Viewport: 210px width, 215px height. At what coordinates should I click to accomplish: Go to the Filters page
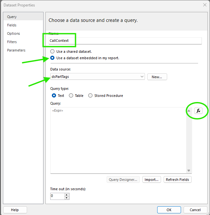click(x=12, y=42)
